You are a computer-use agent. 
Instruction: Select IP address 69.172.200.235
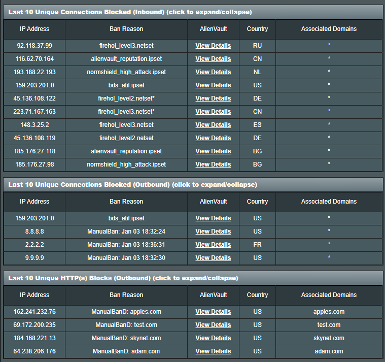[x=34, y=325]
